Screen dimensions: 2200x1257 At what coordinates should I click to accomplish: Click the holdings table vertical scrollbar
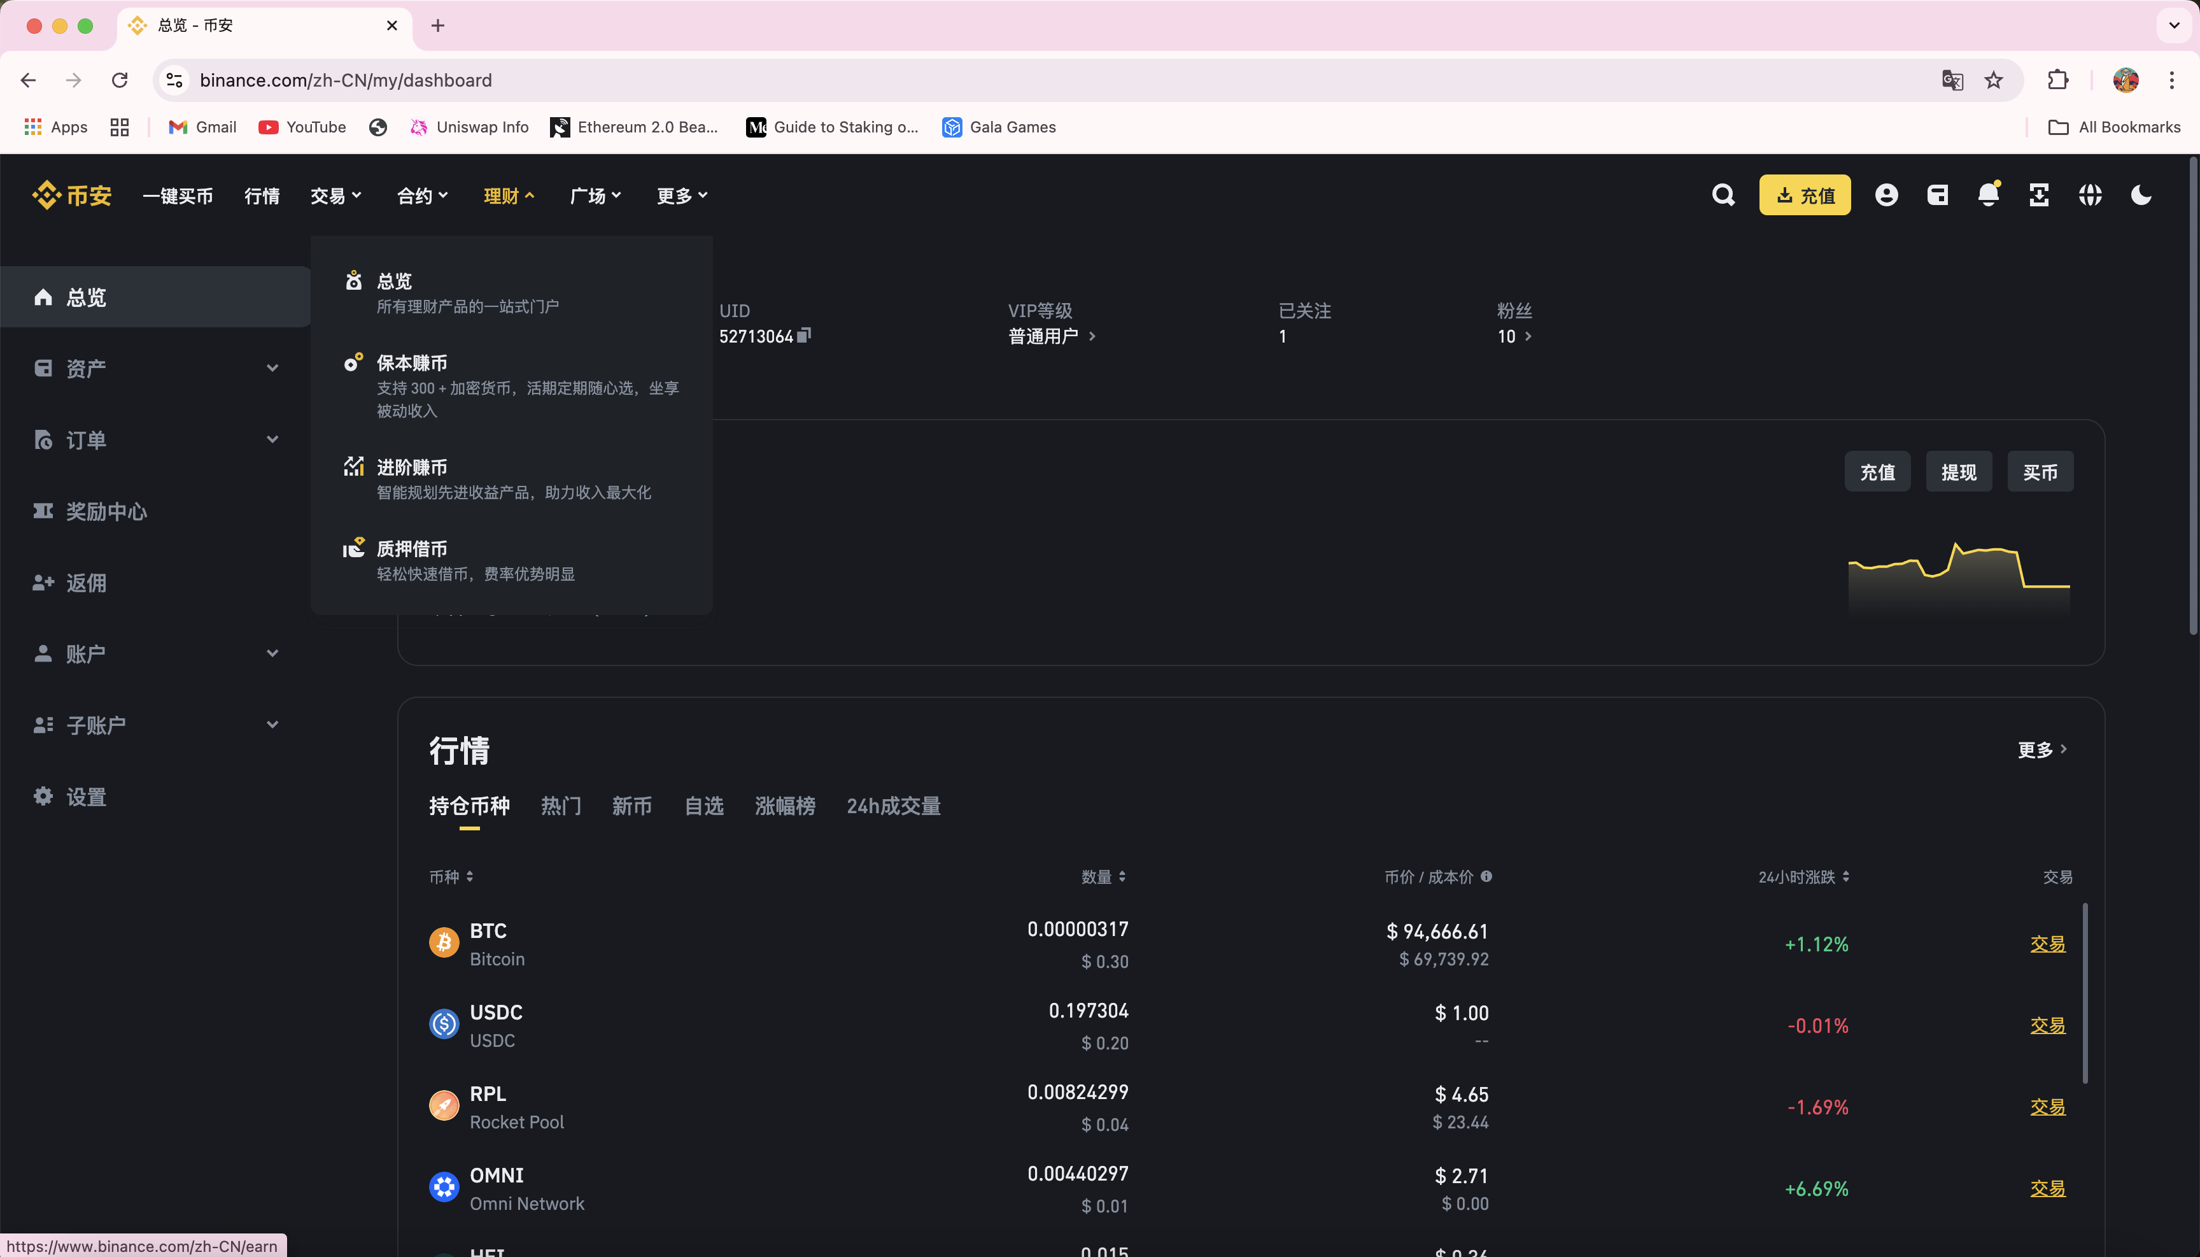[2085, 993]
